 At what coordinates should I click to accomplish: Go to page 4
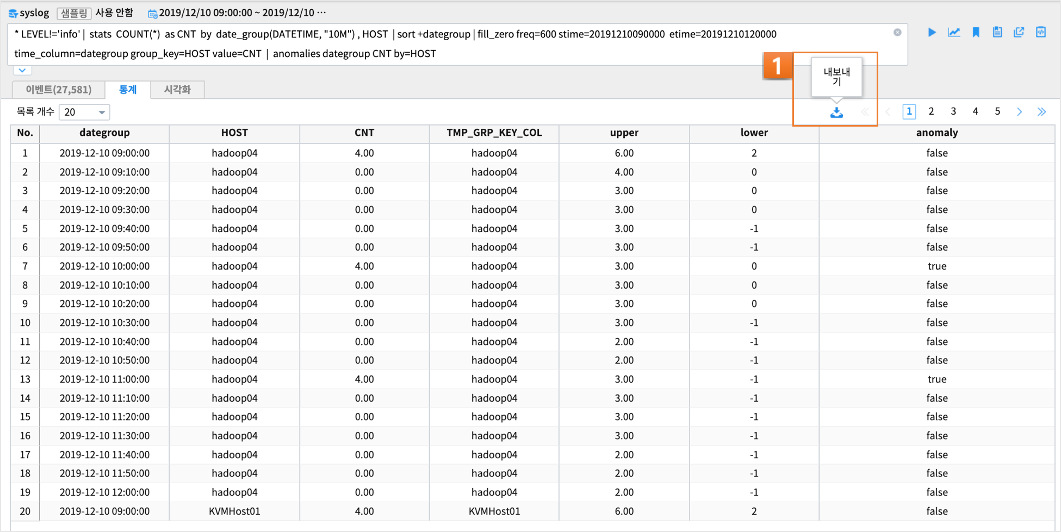(x=975, y=111)
